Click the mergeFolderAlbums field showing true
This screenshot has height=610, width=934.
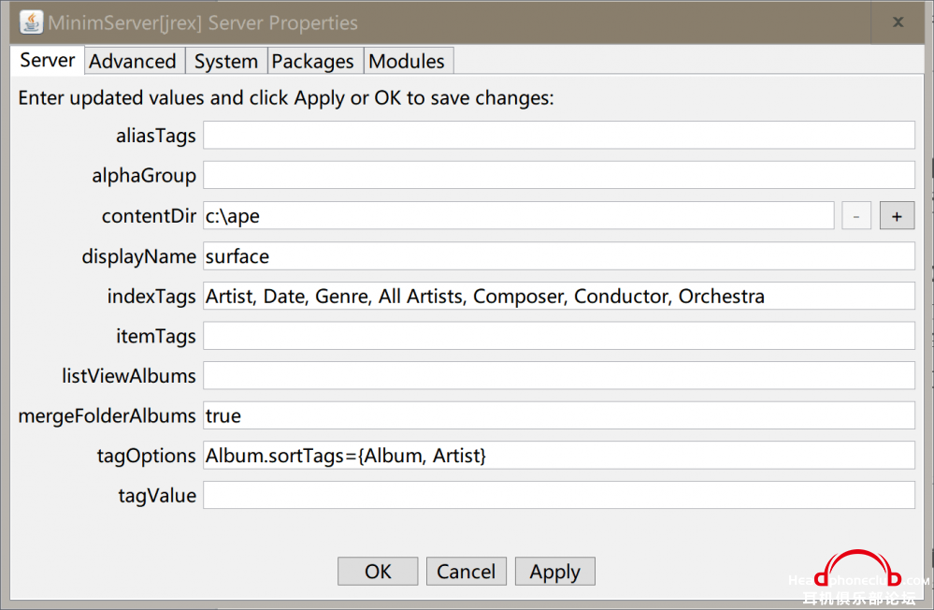[559, 415]
